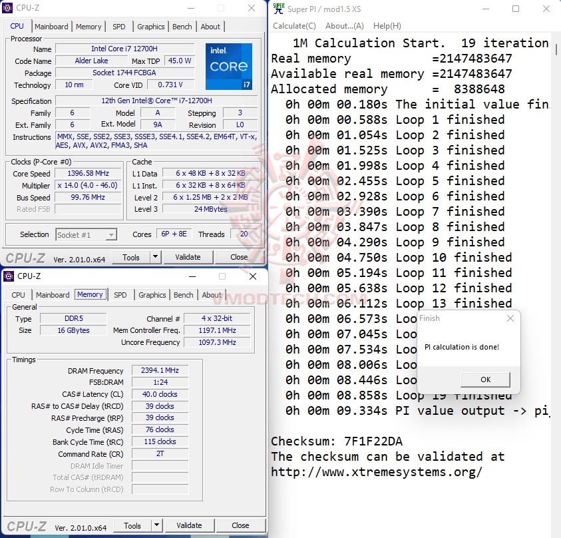
Task: Click DRAM Frequency value 2394.1 MHz
Action: point(160,370)
